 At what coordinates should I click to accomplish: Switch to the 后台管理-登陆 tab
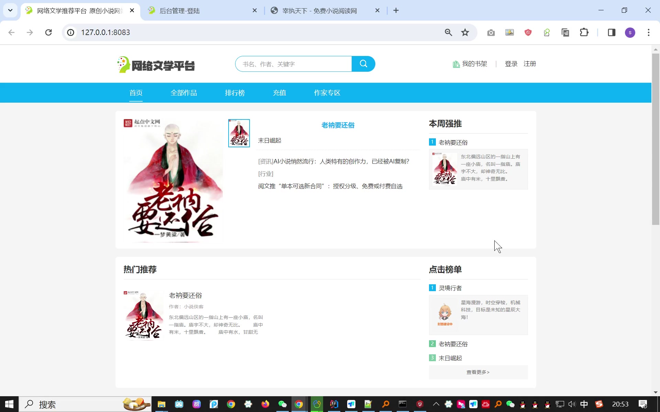click(x=203, y=11)
